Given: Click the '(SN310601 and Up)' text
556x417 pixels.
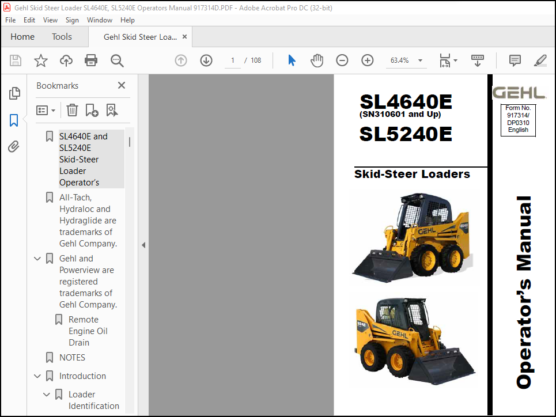Looking at the screenshot, I should pyautogui.click(x=400, y=114).
